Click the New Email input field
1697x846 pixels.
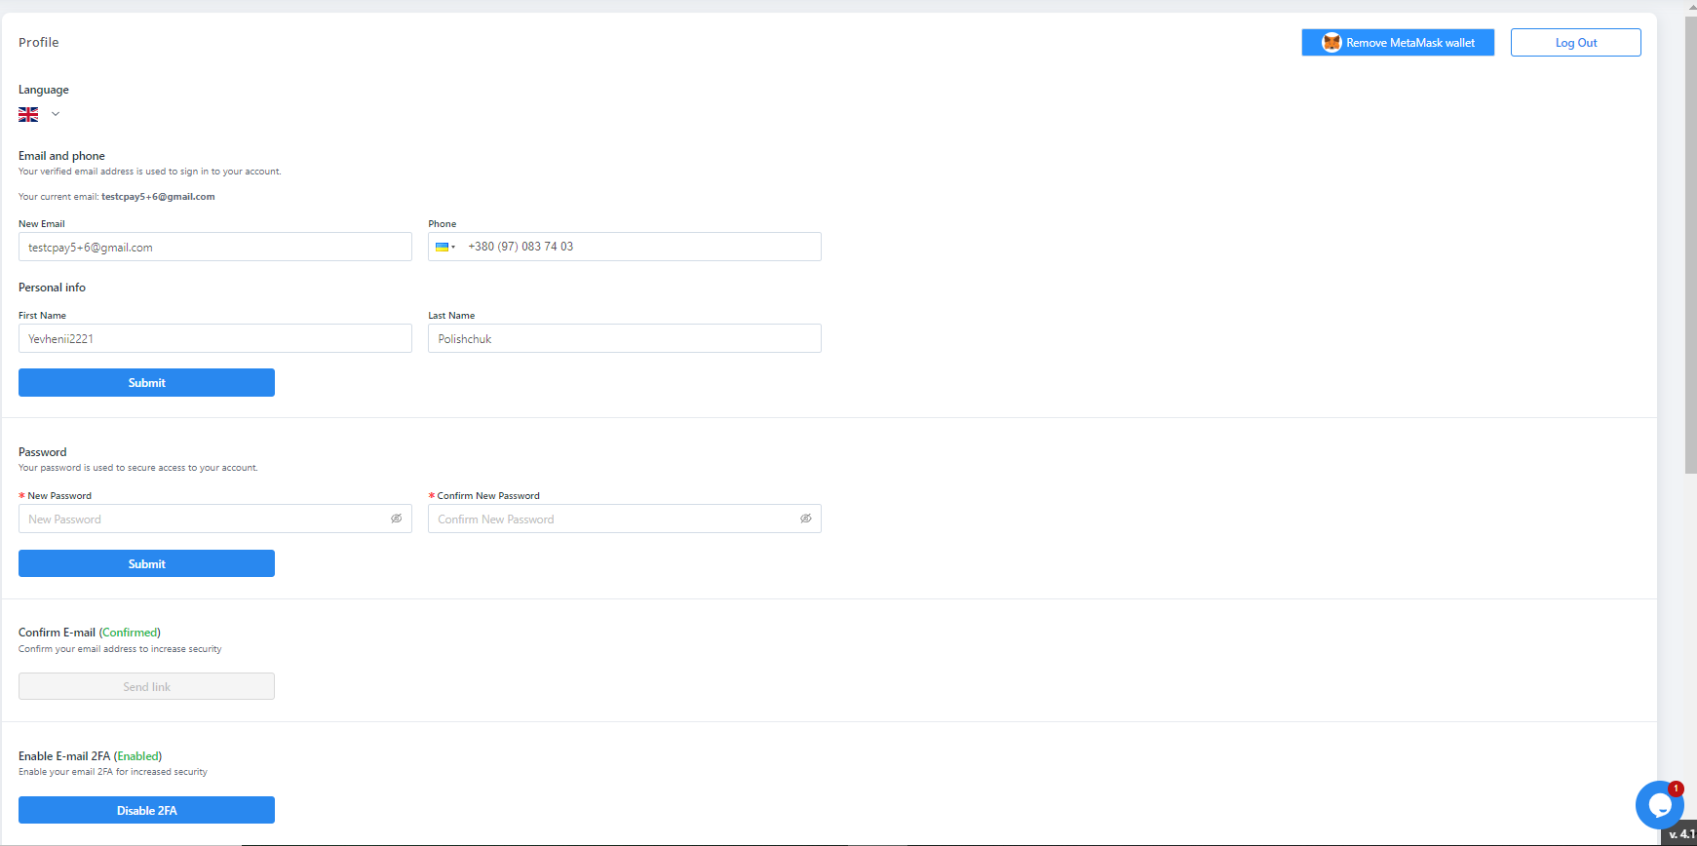click(215, 247)
